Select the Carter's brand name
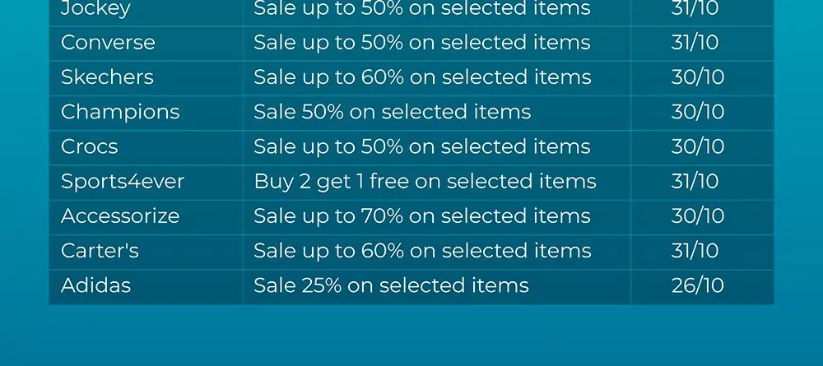823x366 pixels. (100, 251)
